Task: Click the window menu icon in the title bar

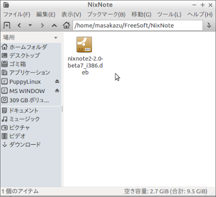Action: (x=6, y=5)
